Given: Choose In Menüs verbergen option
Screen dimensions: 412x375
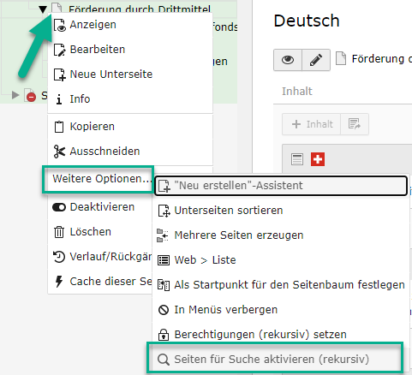Looking at the screenshot, I should point(281,309).
